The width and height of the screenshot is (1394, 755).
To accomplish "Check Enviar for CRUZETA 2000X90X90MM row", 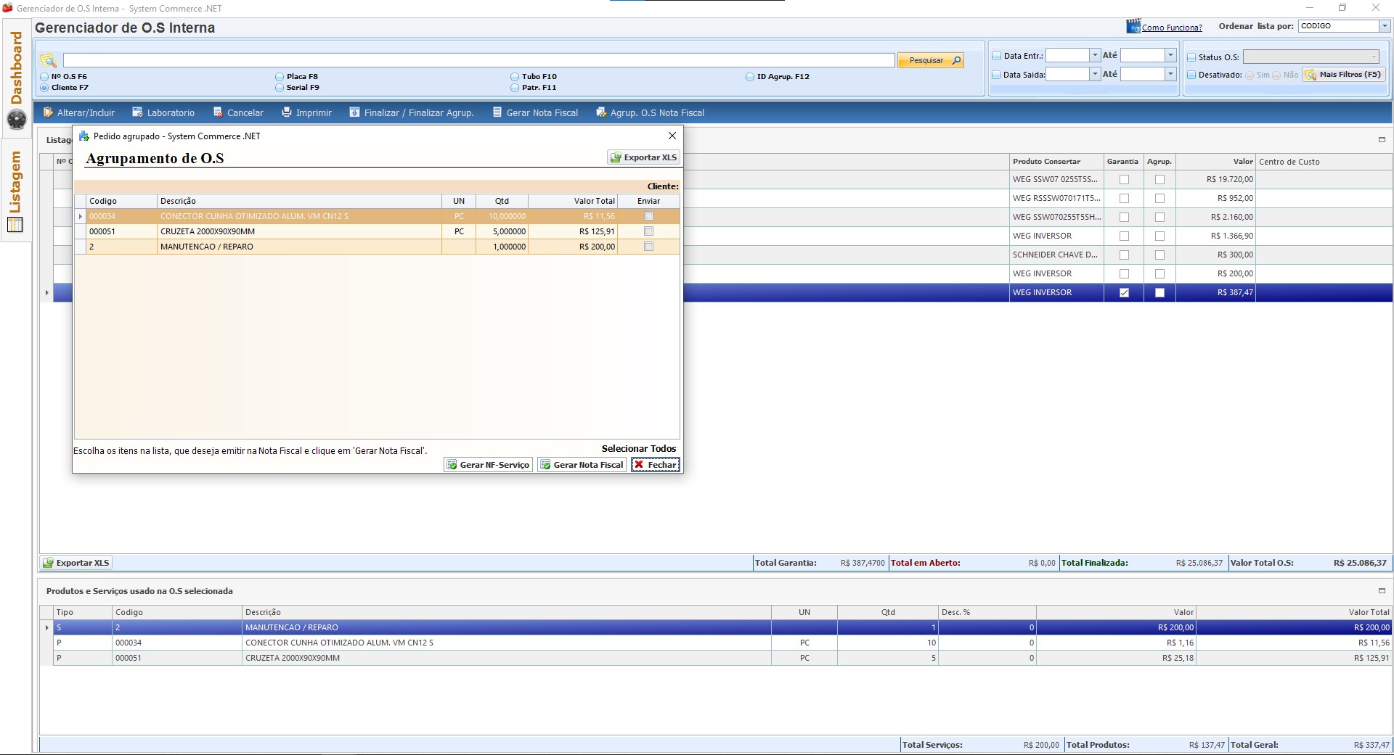I will [x=648, y=231].
